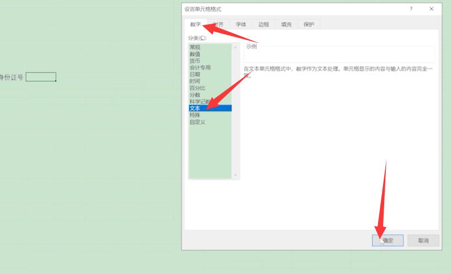Click the category list scroll-up arrow

[x=236, y=47]
